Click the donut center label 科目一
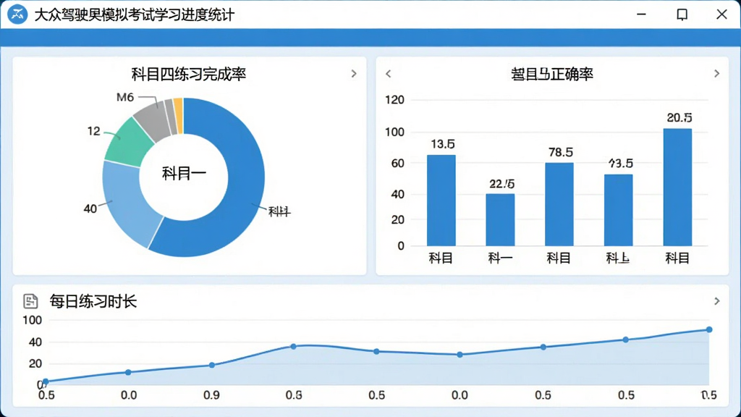The height and width of the screenshot is (417, 741). 184,174
